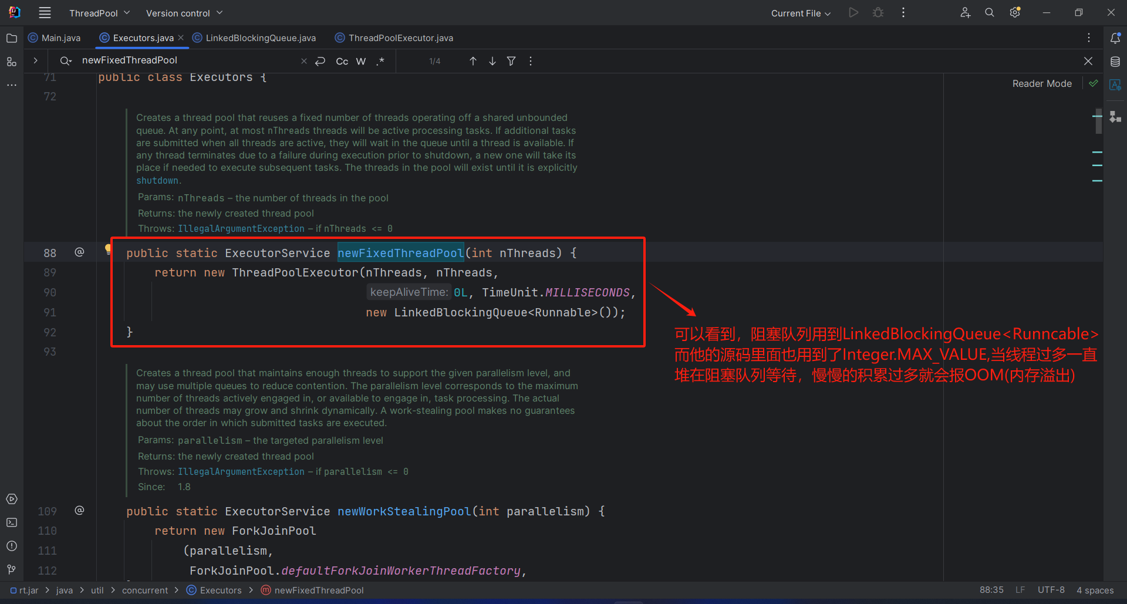Click java breadcrumb

[65, 590]
